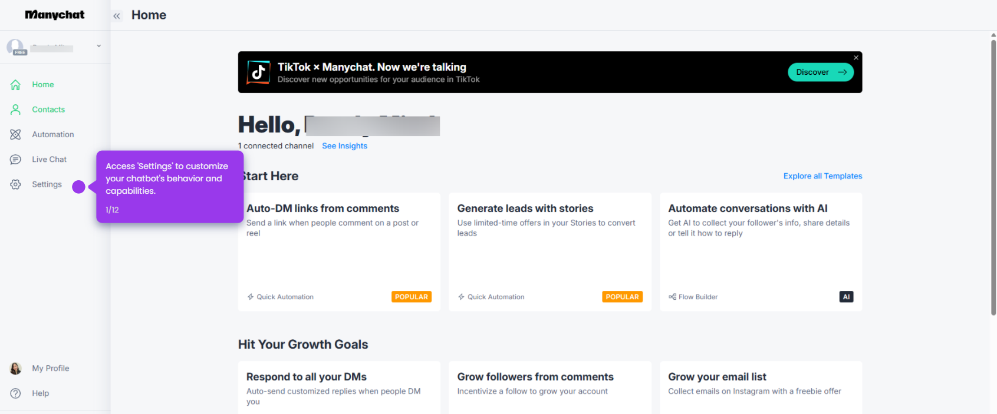
Task: Click the TikTok logo in banner
Action: pyautogui.click(x=258, y=72)
